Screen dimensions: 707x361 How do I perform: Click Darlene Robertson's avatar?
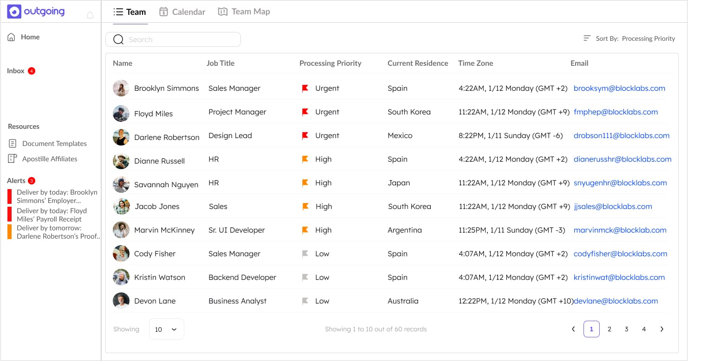[121, 137]
